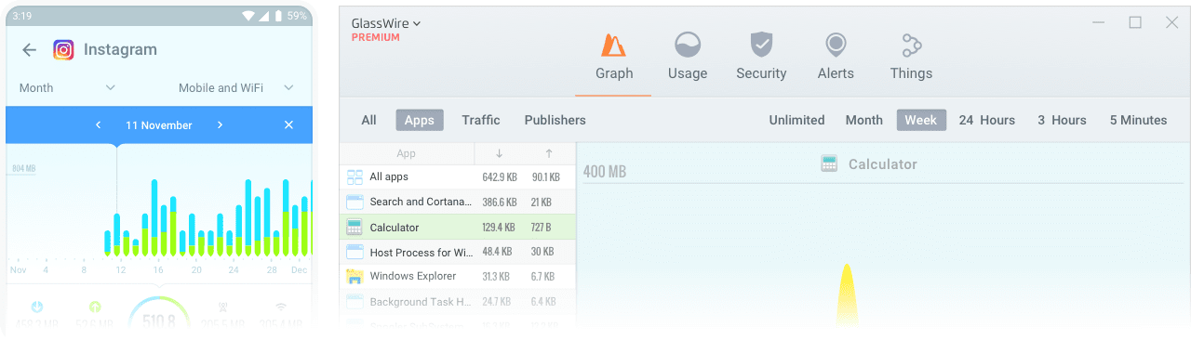The image size is (1191, 353).
Task: Minimize the GlassWire window
Action: pos(1099,22)
